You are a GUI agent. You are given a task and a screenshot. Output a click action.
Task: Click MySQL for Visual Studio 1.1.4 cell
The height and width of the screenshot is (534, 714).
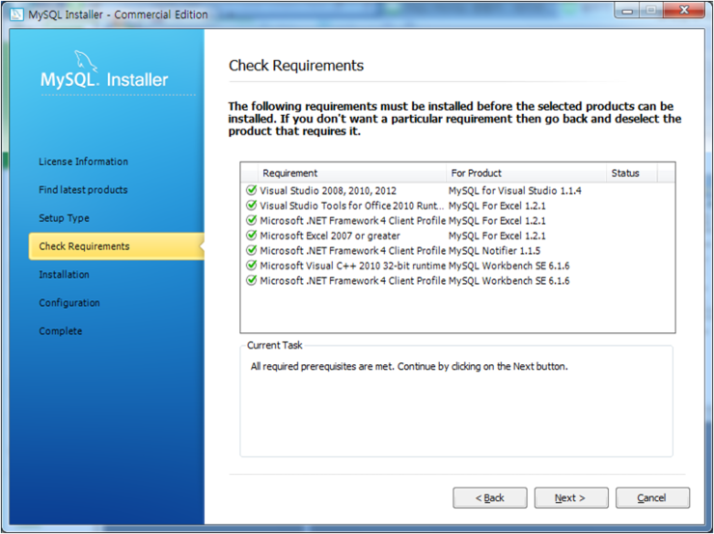(x=515, y=190)
